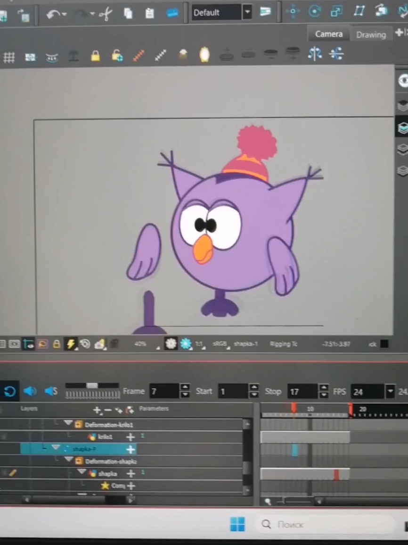Select the krilo1 drawing layer
This screenshot has height=545, width=408.
pyautogui.click(x=105, y=437)
